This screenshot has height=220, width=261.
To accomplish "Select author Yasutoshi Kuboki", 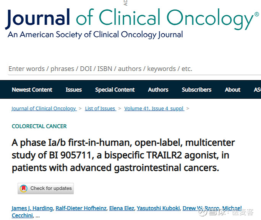I will click(x=158, y=208).
